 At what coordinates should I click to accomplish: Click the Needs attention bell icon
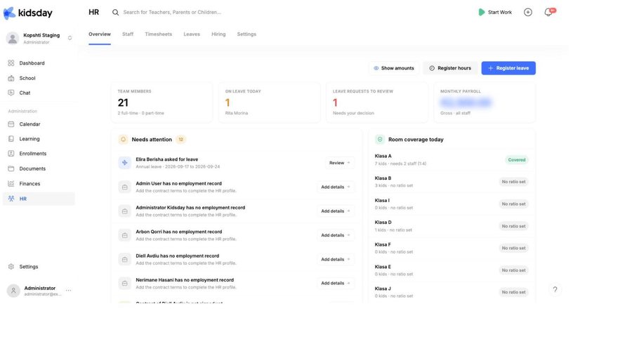(x=123, y=140)
